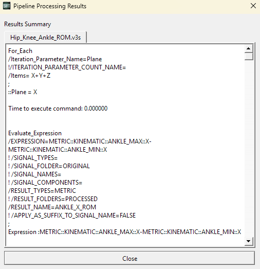Click the For_Each command line
The width and height of the screenshot is (260, 269).
20,51
